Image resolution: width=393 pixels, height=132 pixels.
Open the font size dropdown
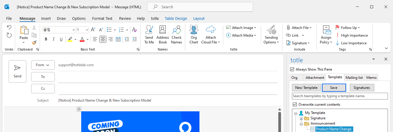tap(87, 30)
